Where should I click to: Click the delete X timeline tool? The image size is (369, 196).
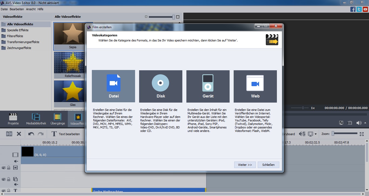[x=19, y=134]
